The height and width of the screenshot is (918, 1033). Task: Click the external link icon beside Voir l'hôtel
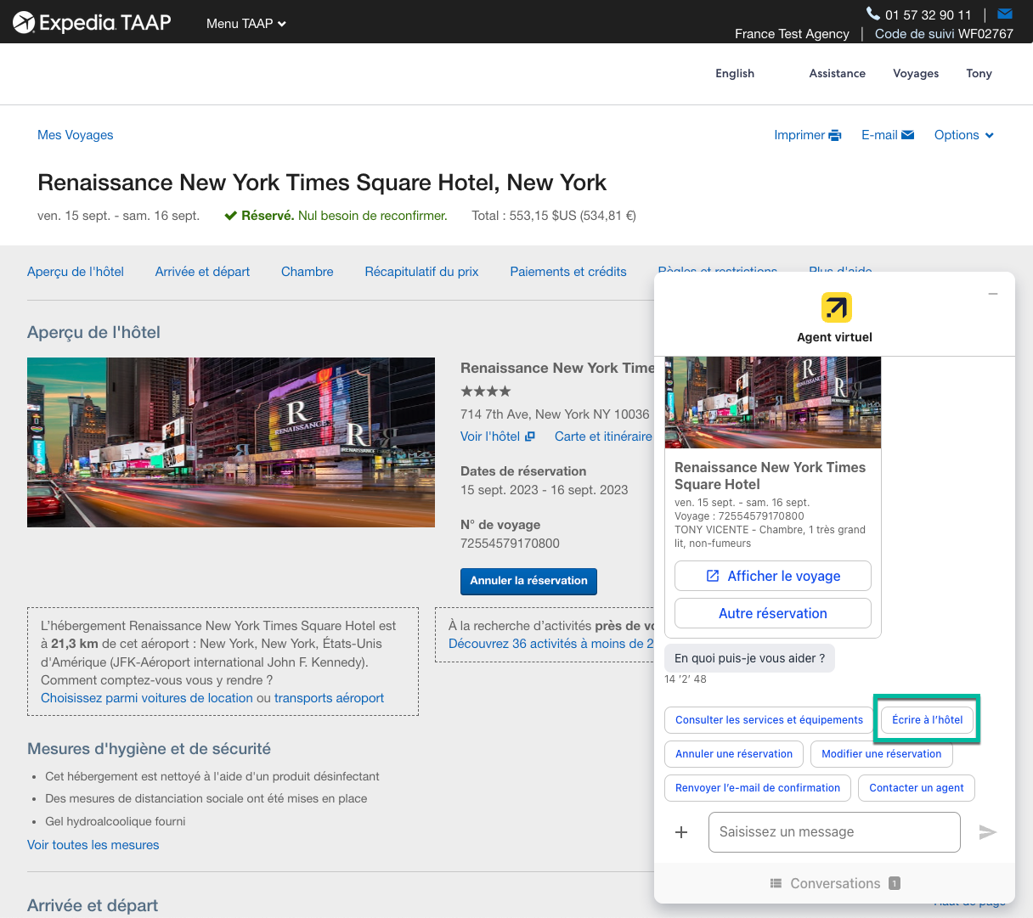(x=530, y=436)
